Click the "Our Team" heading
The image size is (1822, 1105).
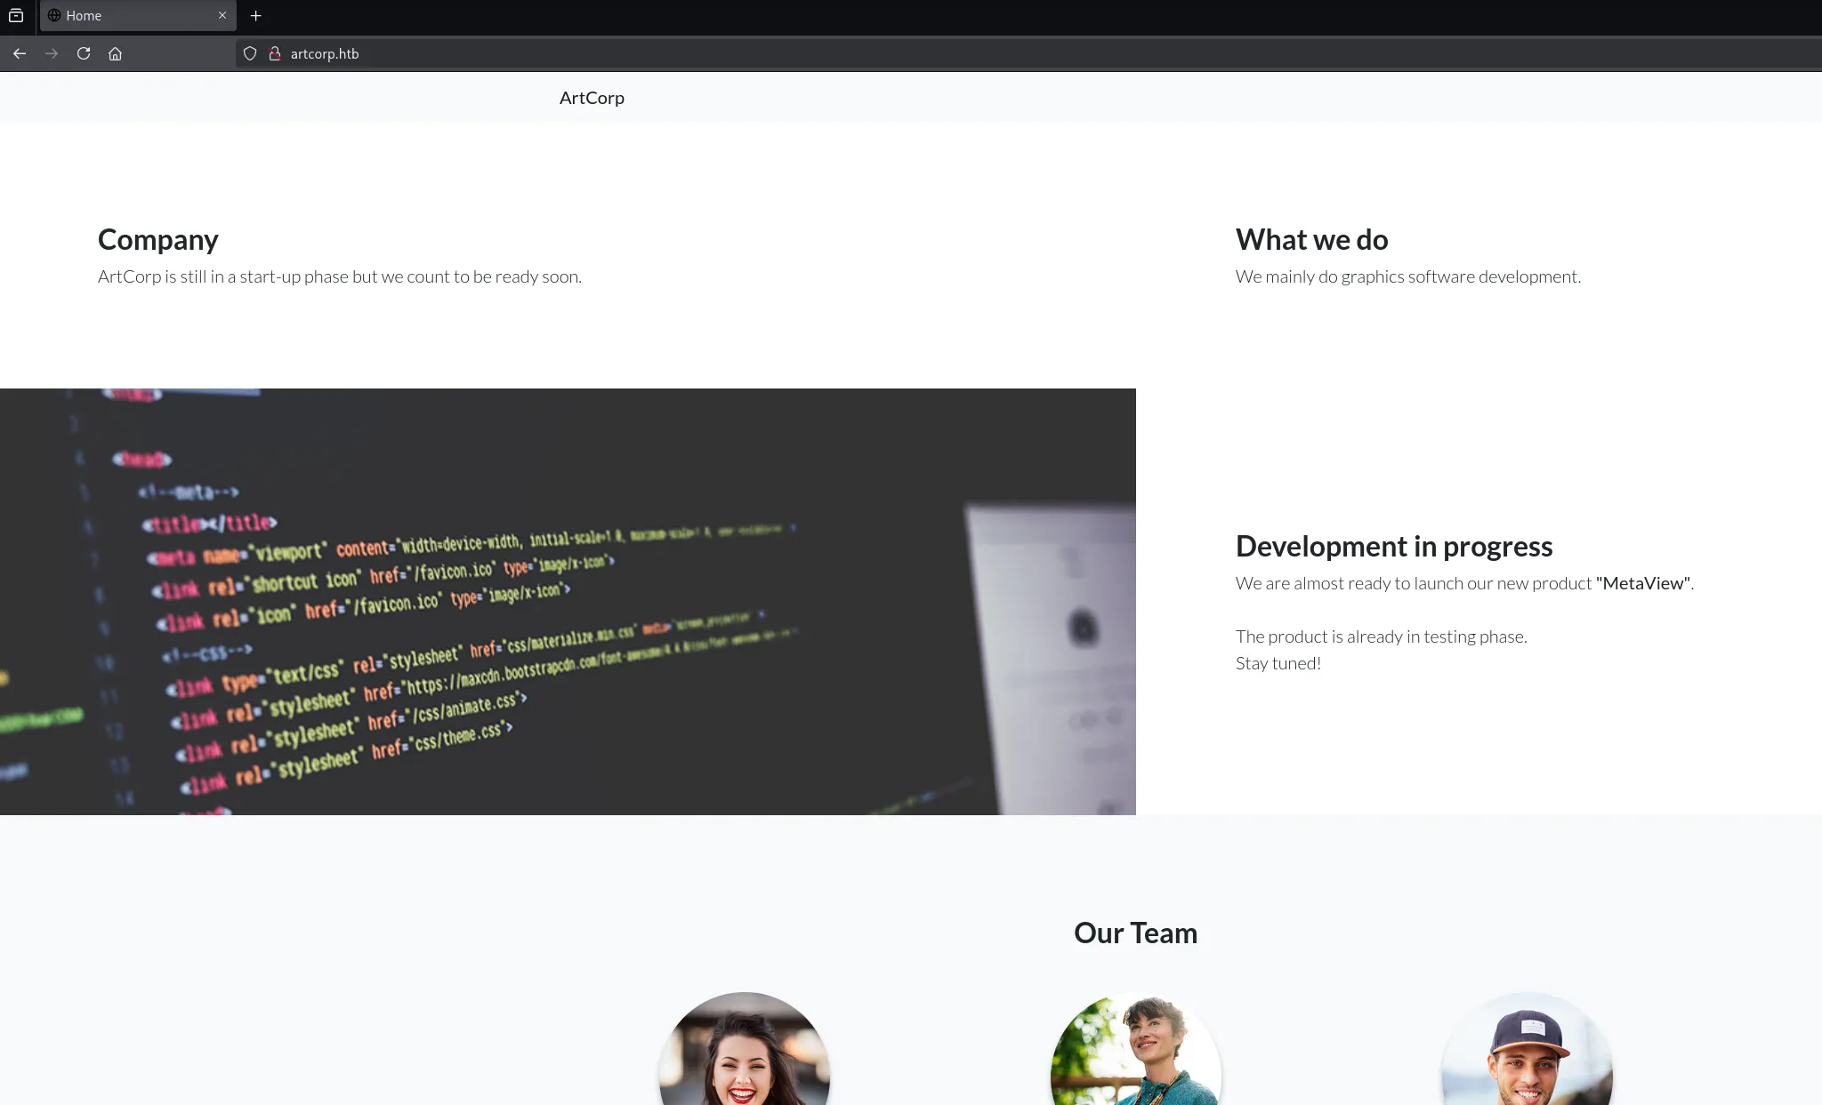(x=1135, y=933)
